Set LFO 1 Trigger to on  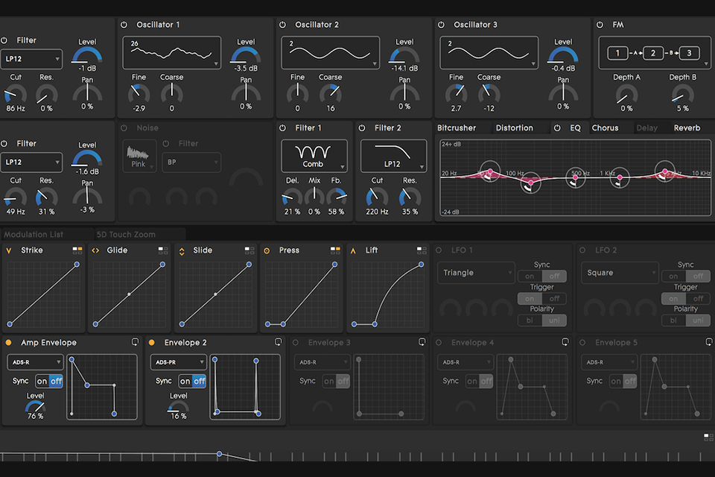[x=529, y=298]
